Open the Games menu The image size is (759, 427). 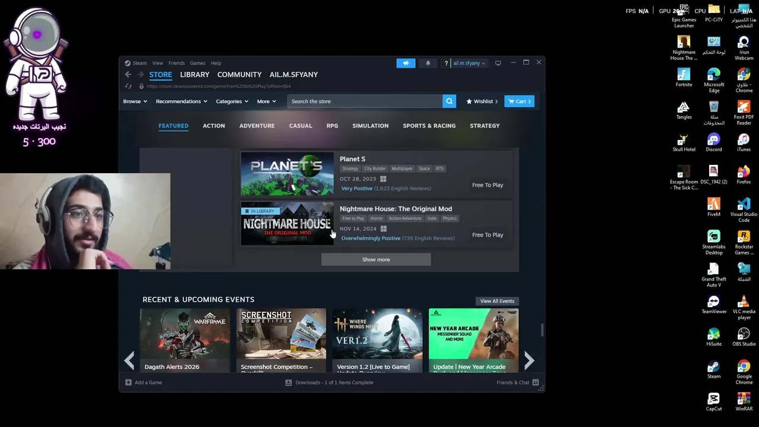pyautogui.click(x=197, y=63)
